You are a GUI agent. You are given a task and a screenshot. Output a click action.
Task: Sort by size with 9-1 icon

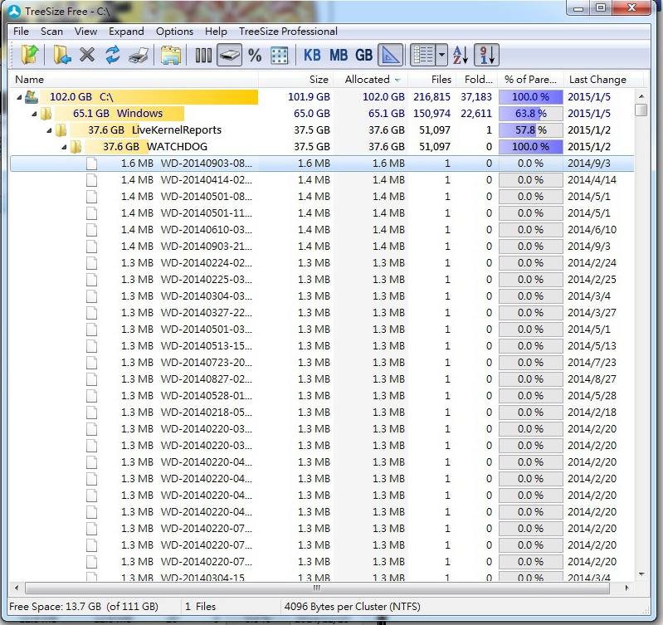click(x=487, y=56)
